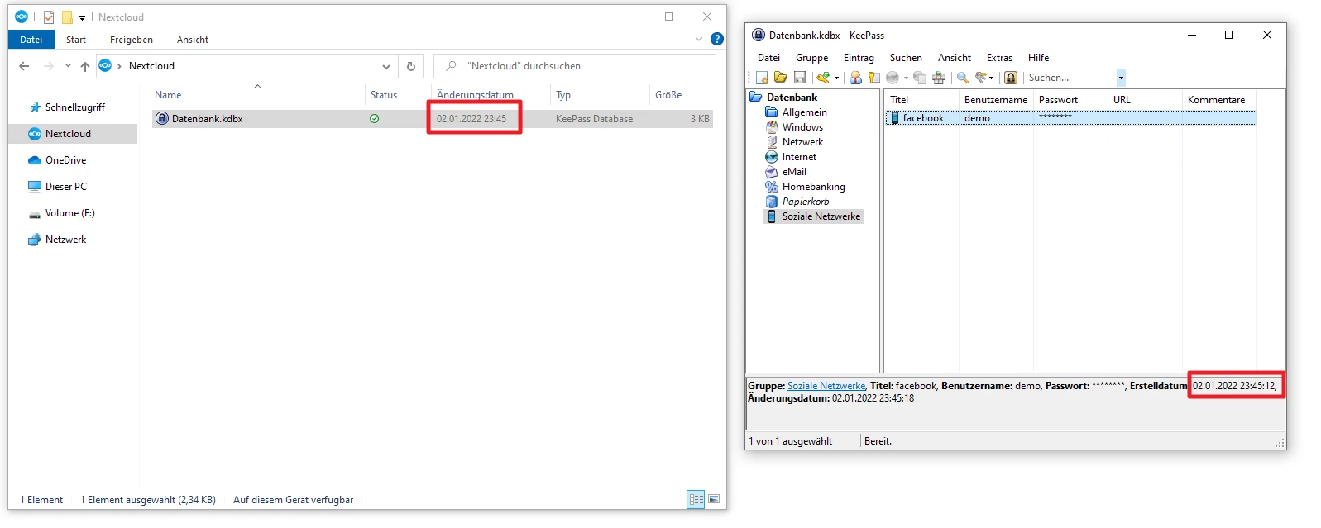Sort KeePass entries by the Benutzername column
The image size is (1321, 528).
point(996,100)
